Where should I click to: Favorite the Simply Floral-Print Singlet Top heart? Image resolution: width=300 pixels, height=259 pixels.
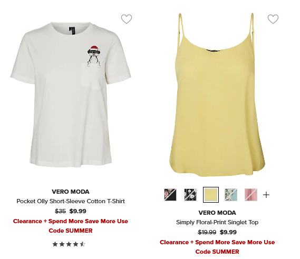point(273,19)
